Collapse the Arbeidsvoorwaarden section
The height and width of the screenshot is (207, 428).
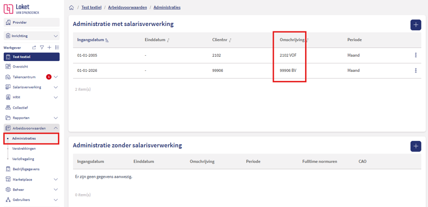tap(32, 128)
